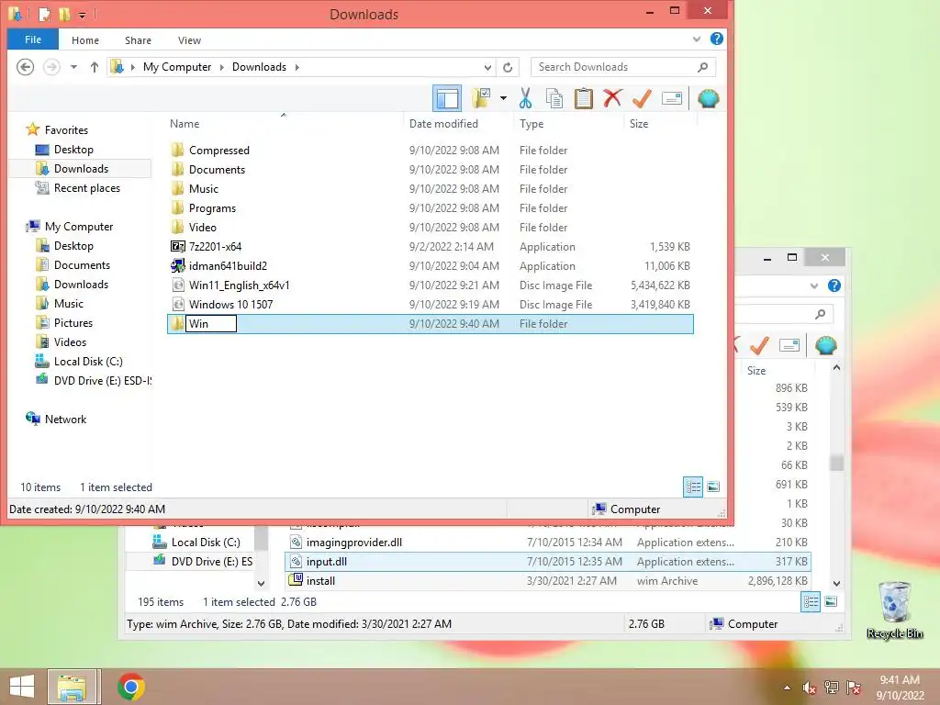Click the Rename toolbar icon in Downloads window
The width and height of the screenshot is (940, 705).
pyautogui.click(x=671, y=98)
